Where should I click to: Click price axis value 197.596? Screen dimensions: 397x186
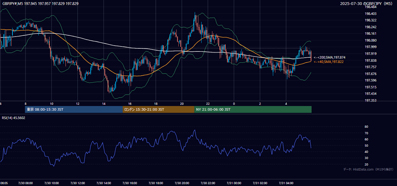[x=370, y=80]
